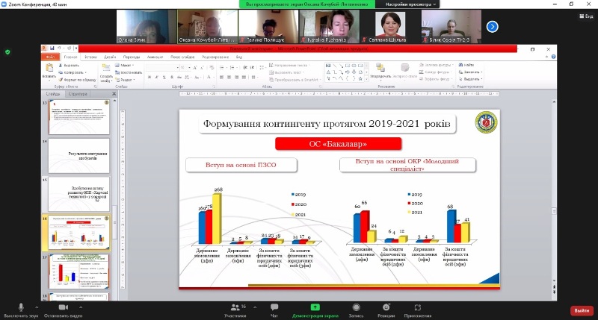Click bulleted list icon
598x320 pixels.
tap(222, 67)
